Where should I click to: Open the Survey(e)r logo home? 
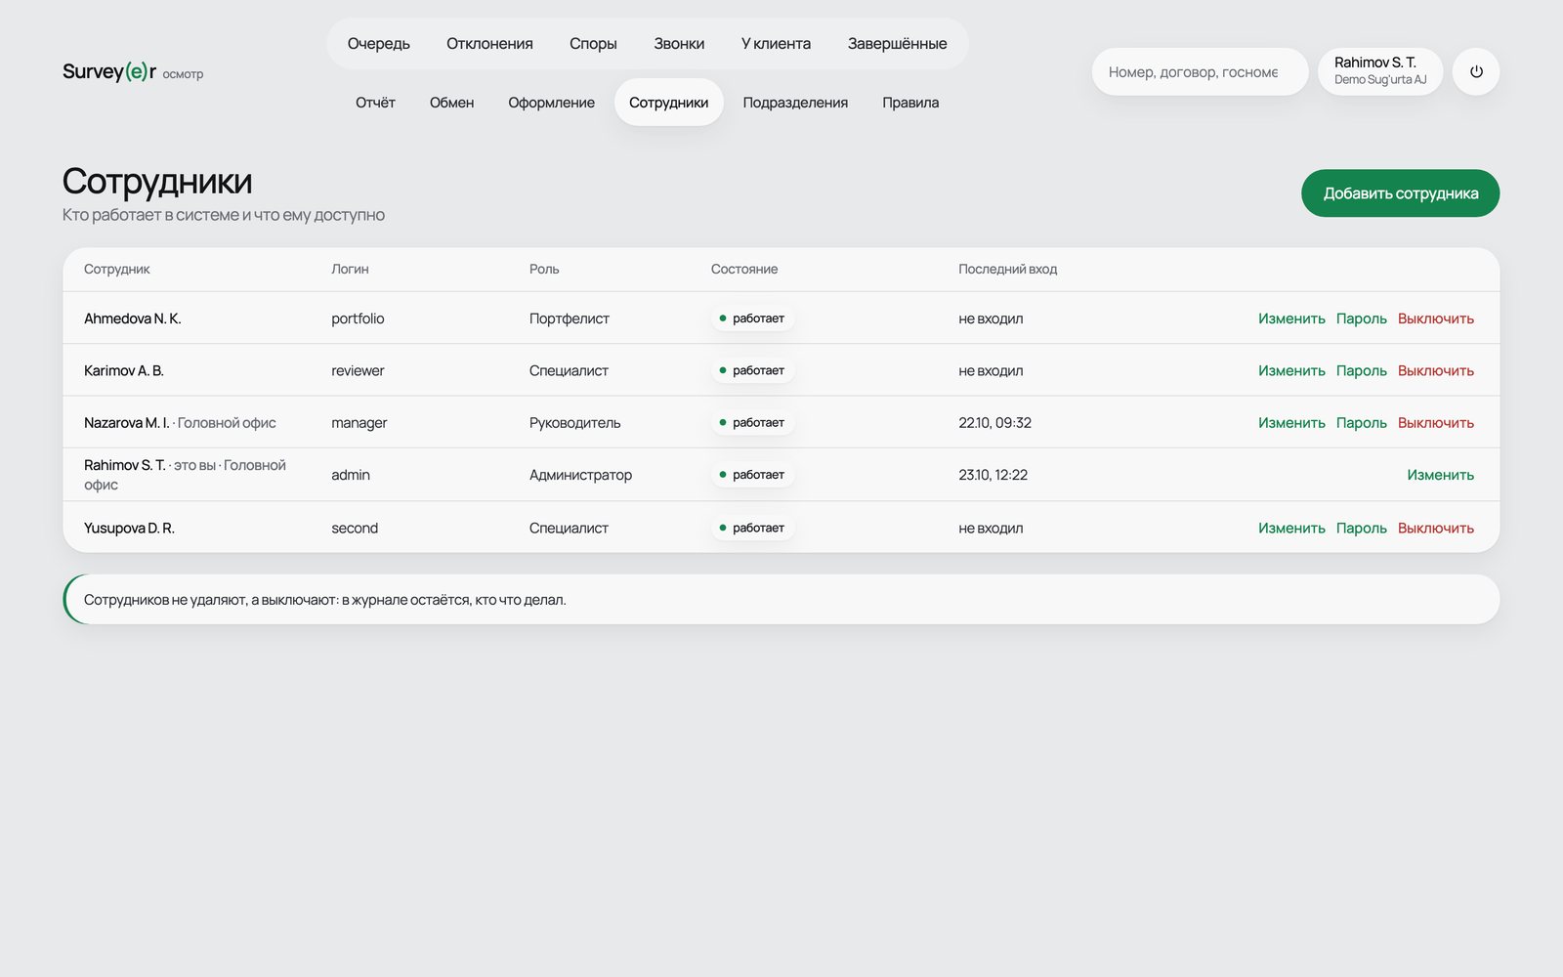[133, 71]
